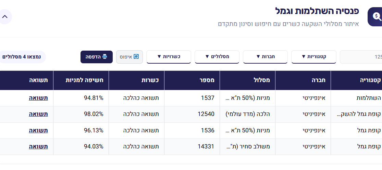Expand the כשרויות dropdown filter
The height and width of the screenshot is (170, 382).
169,57
